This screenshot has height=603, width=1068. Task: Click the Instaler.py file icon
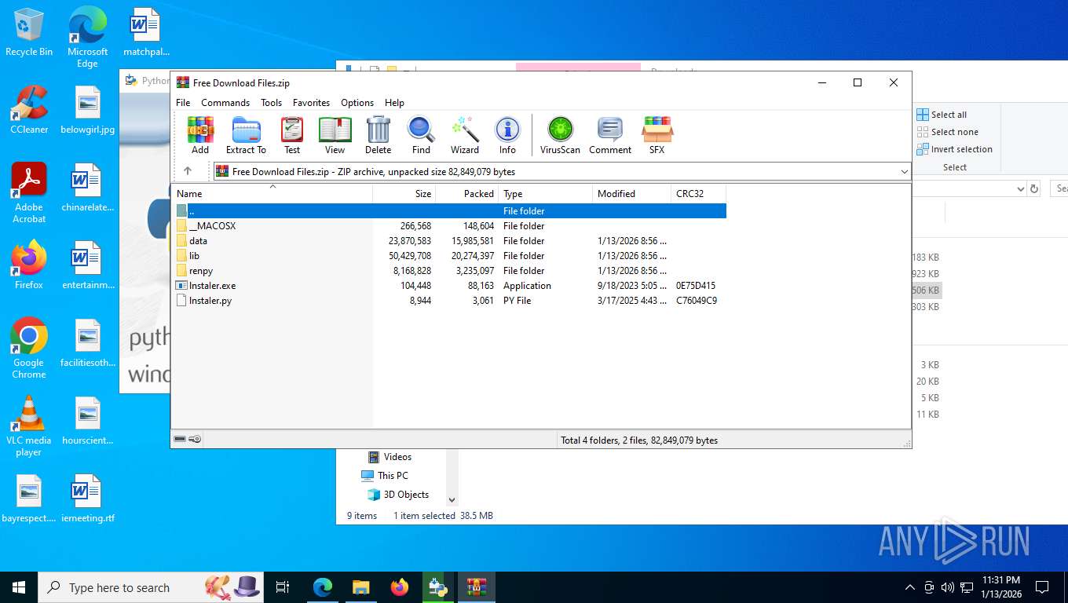click(x=181, y=301)
